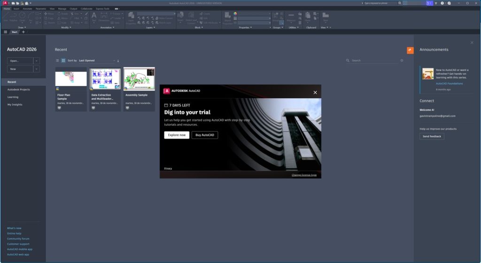The height and width of the screenshot is (263, 481).
Task: Select the Manage ribbon tab
Action: 62,8
